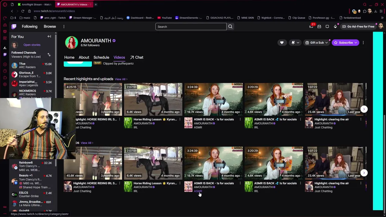Open the Twitch notifications inbox with badge 21
The image size is (386, 217).
[311, 27]
